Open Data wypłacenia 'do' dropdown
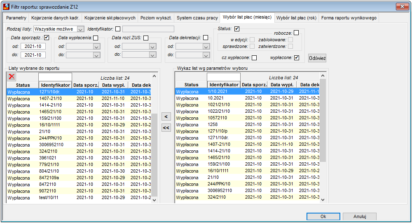The width and height of the screenshot is (412, 223). pos(96,55)
